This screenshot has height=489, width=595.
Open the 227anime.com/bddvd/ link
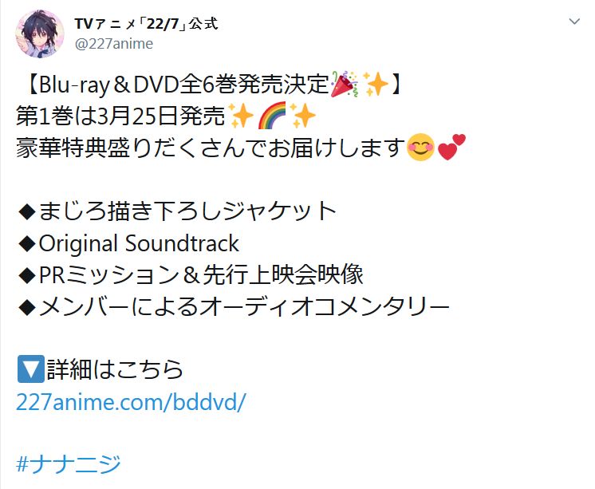131,402
